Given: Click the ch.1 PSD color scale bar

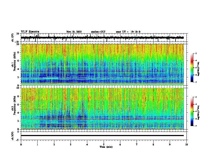Looking at the screenshot, I should pyautogui.click(x=192, y=68).
